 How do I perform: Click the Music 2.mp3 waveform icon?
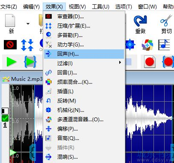pyautogui.click(x=6, y=79)
